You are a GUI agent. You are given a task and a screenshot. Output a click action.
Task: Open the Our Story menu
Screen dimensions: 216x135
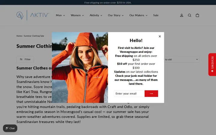click(x=116, y=15)
